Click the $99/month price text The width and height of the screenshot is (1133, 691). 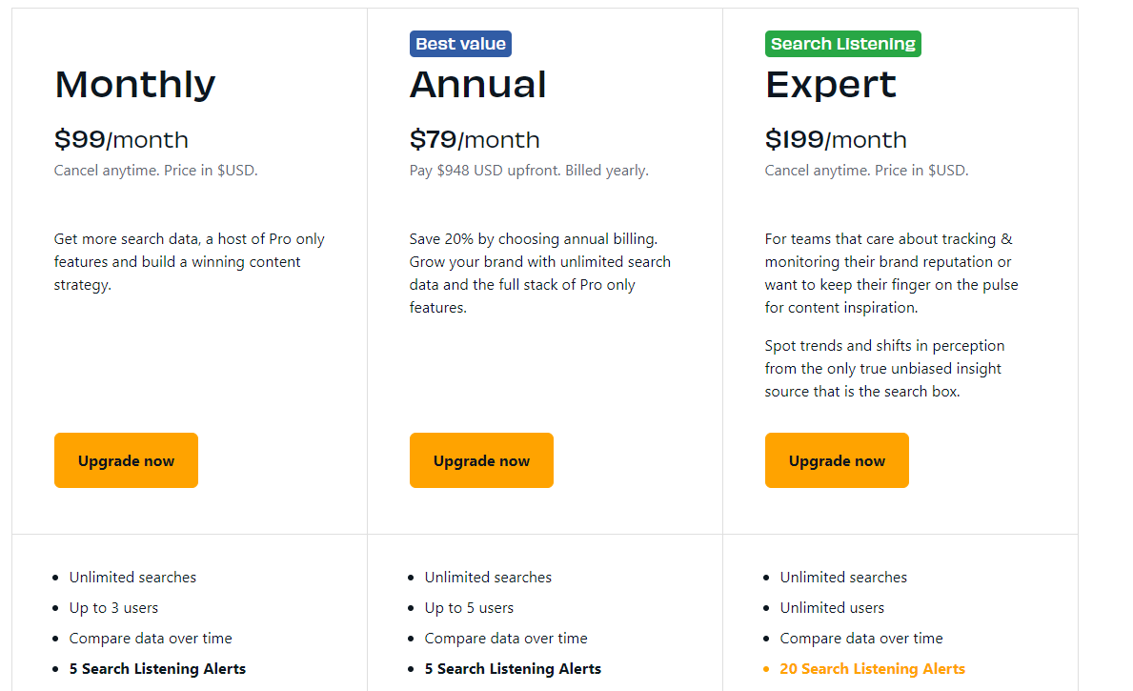[121, 139]
